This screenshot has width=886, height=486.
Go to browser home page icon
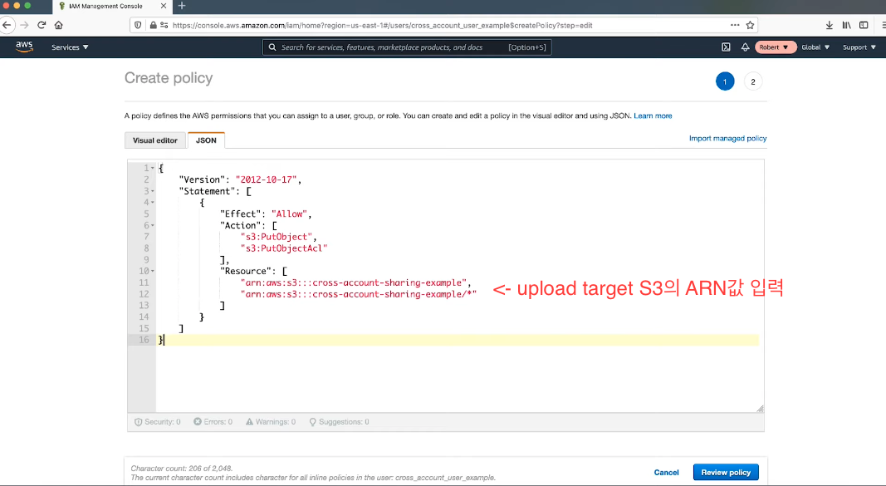pyautogui.click(x=58, y=25)
